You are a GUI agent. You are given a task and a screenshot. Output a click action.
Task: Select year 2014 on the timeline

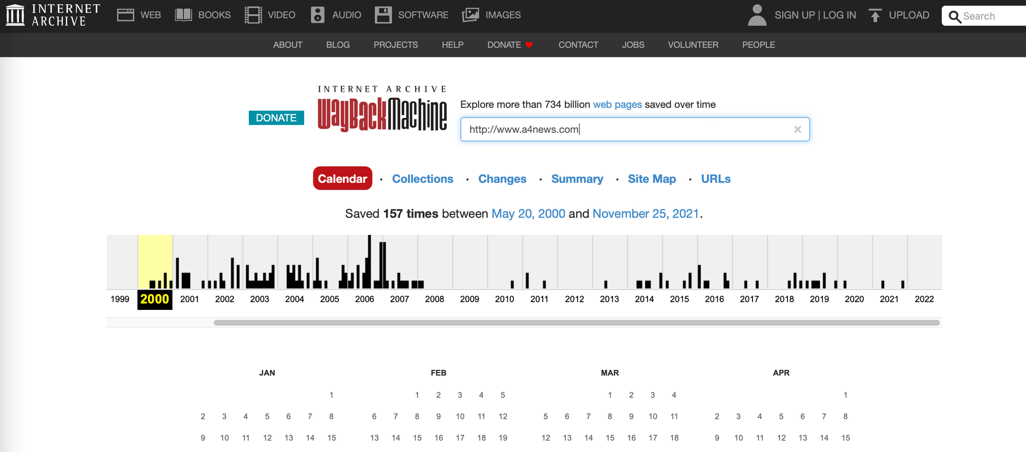pyautogui.click(x=644, y=299)
